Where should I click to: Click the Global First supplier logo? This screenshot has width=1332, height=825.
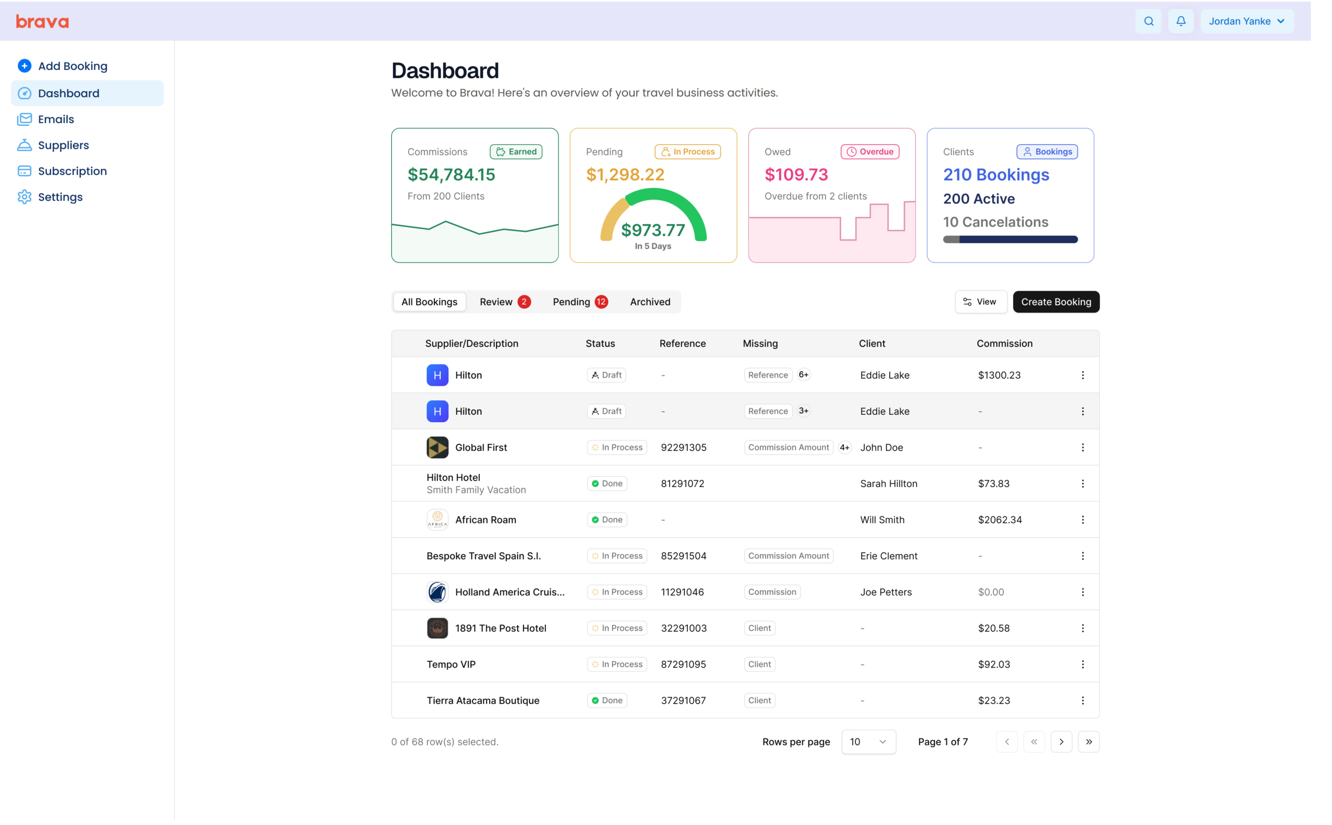(x=437, y=448)
